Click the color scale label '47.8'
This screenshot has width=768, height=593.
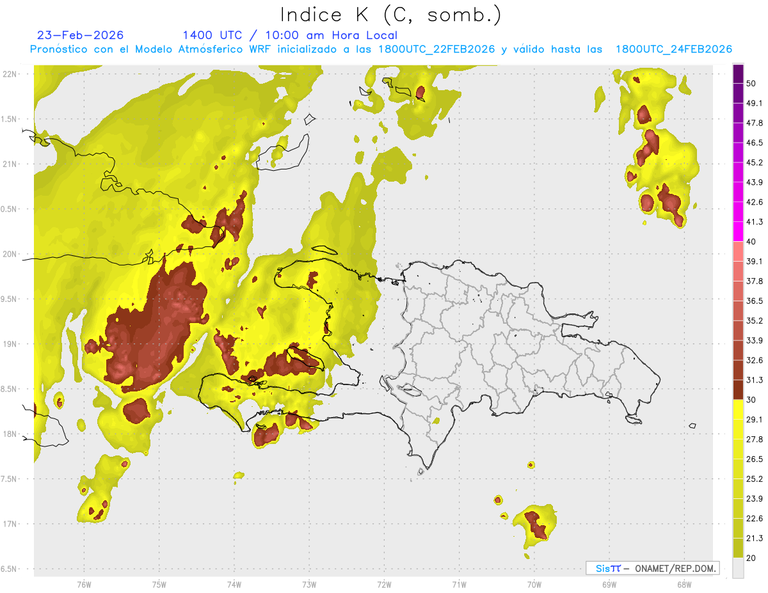tap(755, 123)
